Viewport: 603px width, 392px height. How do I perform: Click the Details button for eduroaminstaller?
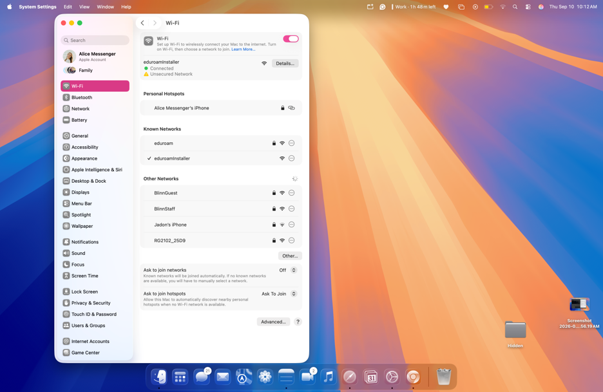pyautogui.click(x=285, y=64)
